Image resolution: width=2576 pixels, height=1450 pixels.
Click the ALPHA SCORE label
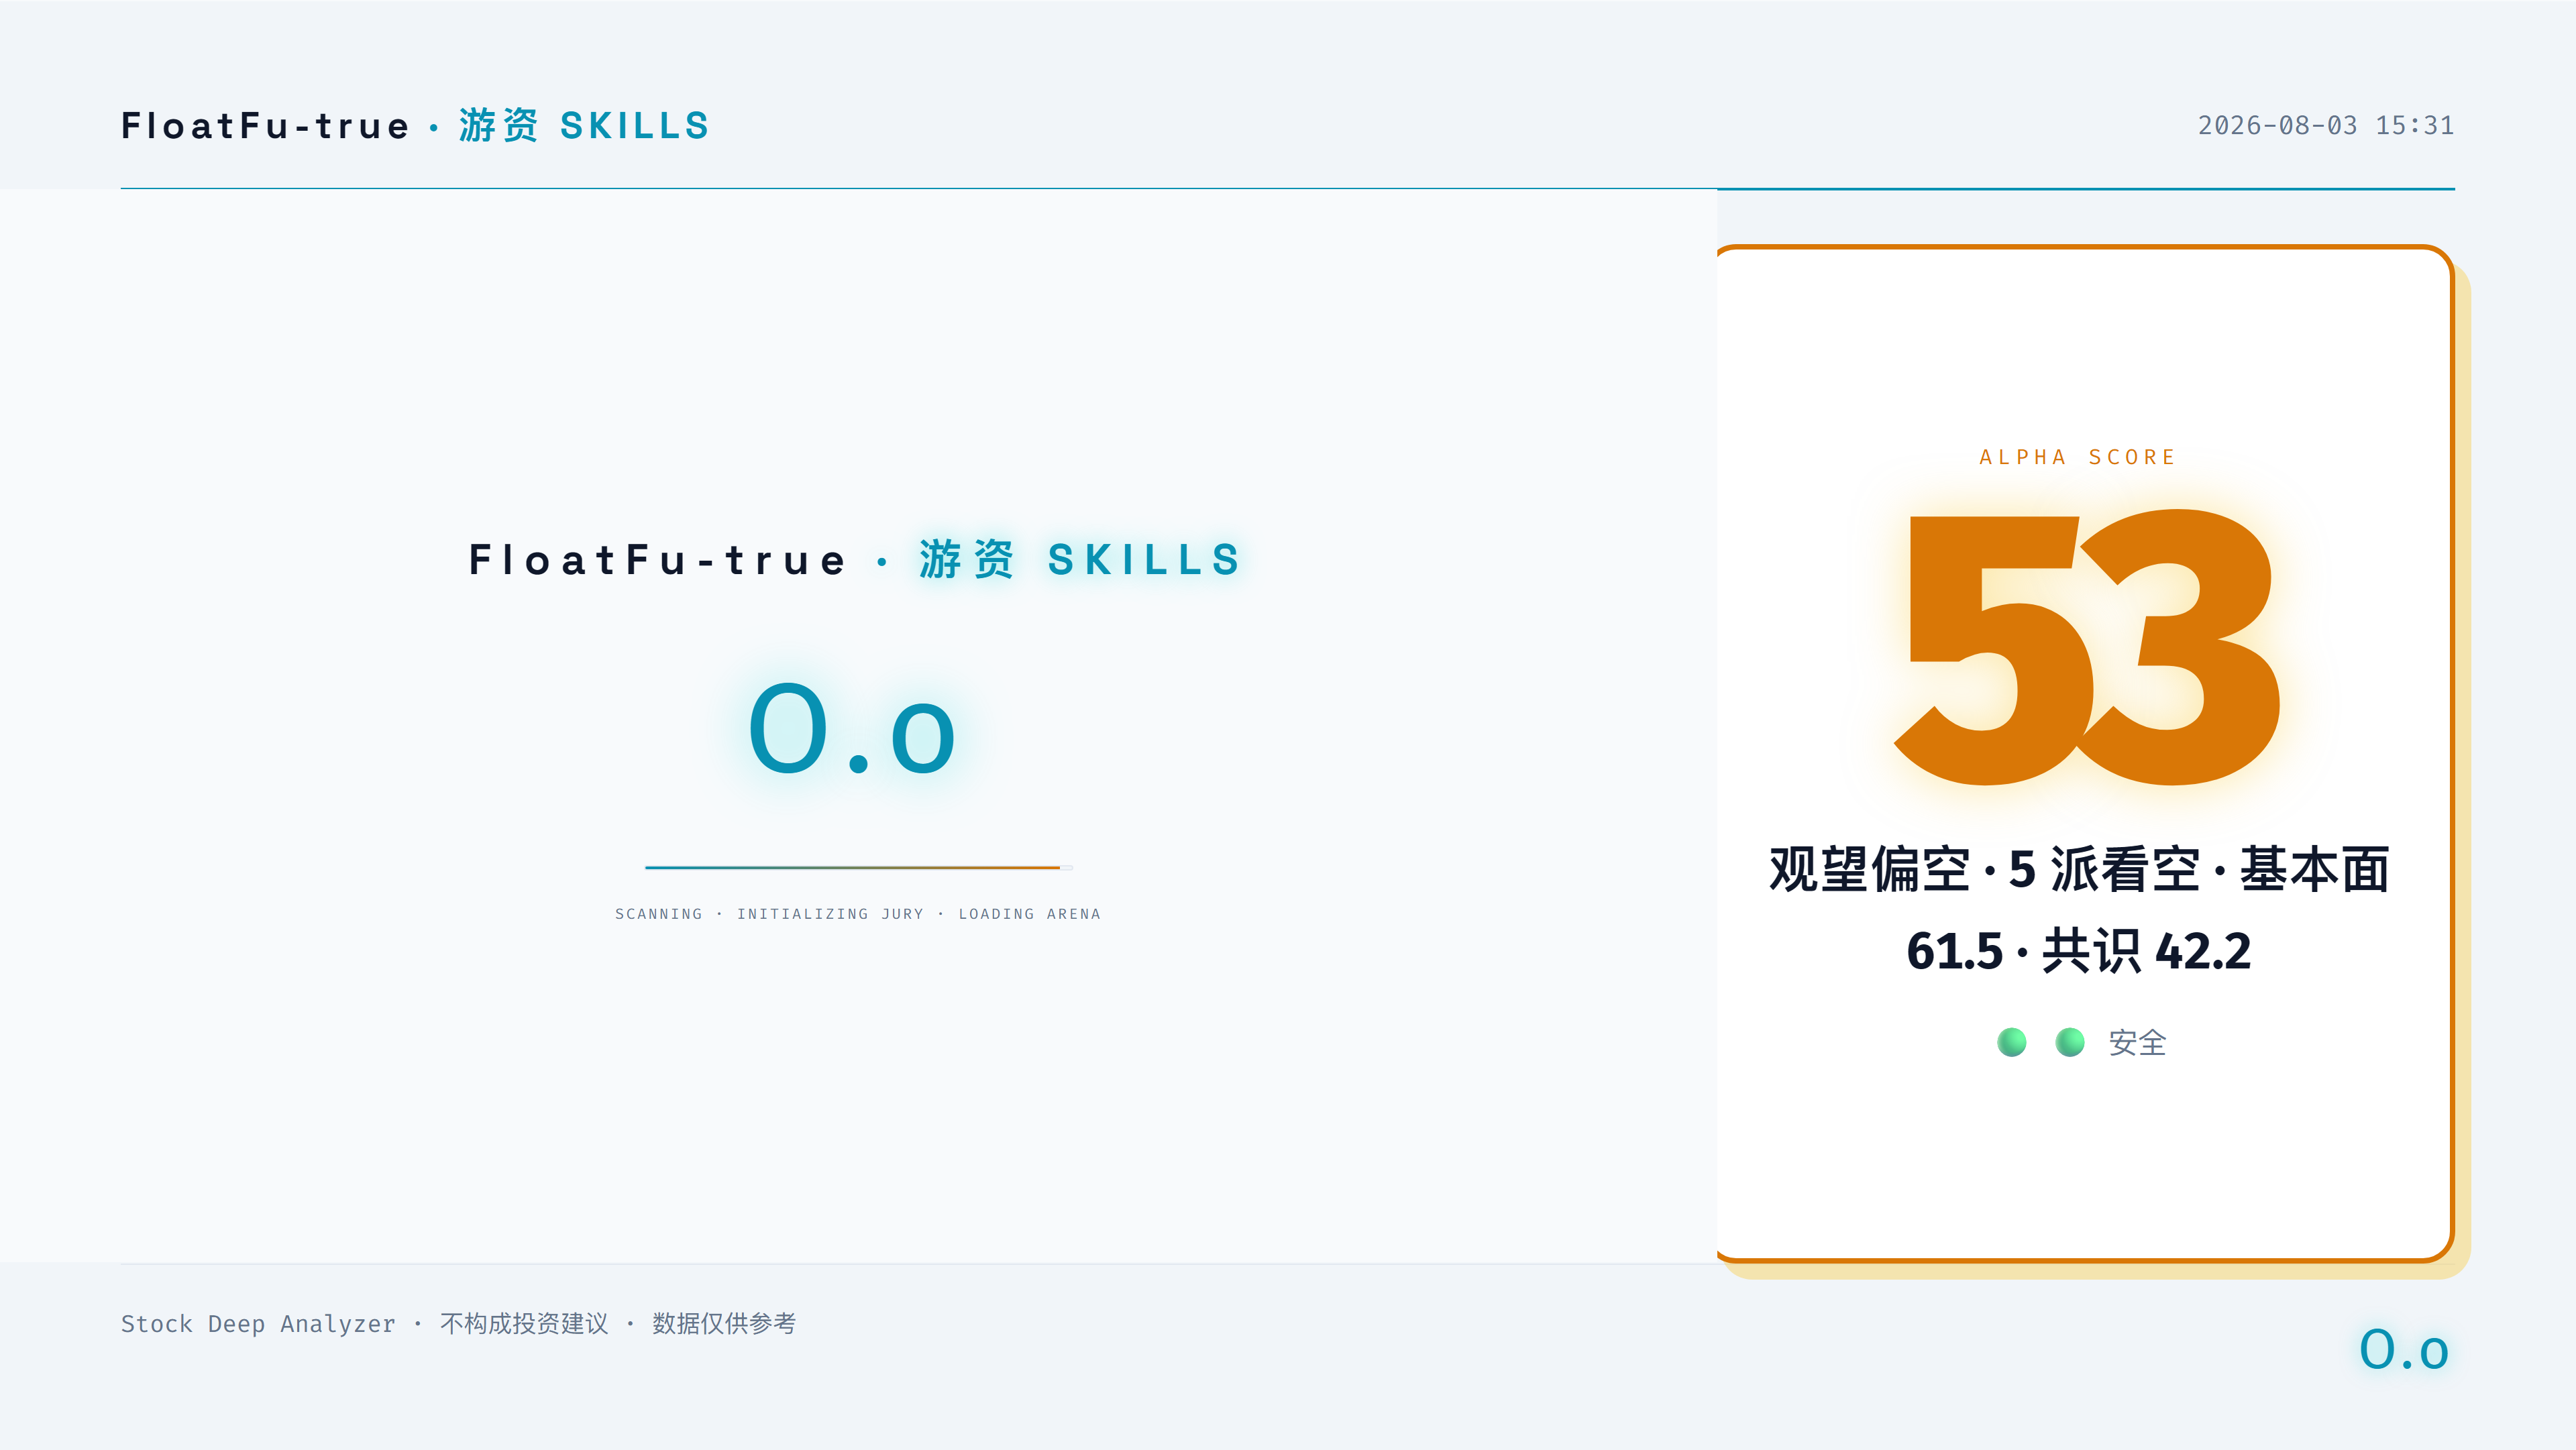point(2078,457)
